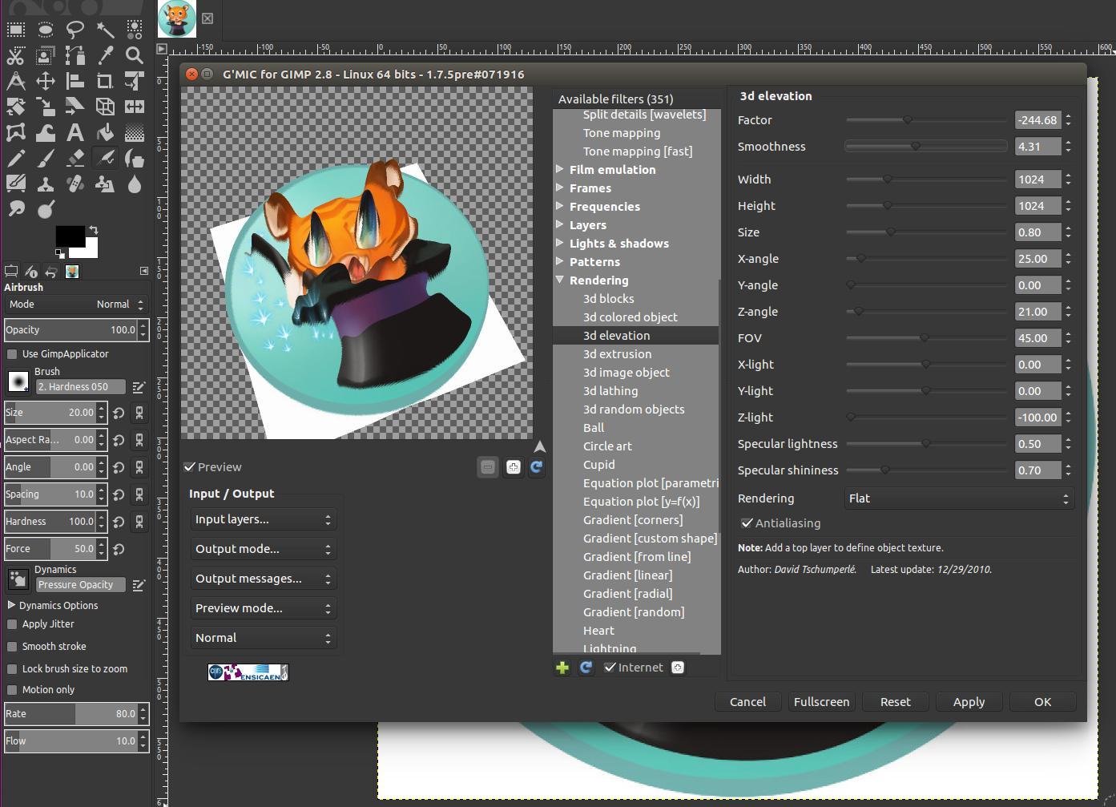
Task: Pick the Heal bandage tool
Action: [75, 184]
